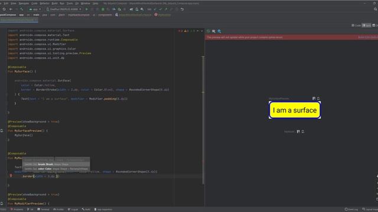This screenshot has height=212, width=378.
Task: Select the Brush overload in parameter hint
Action: tap(56, 164)
